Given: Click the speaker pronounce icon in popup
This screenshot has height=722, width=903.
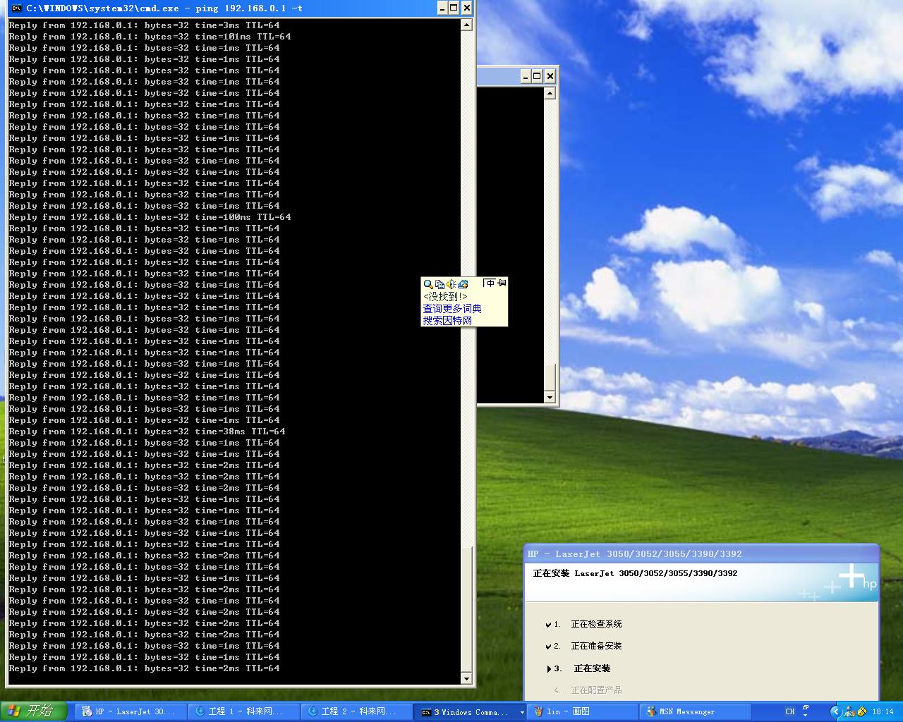Looking at the screenshot, I should [451, 284].
